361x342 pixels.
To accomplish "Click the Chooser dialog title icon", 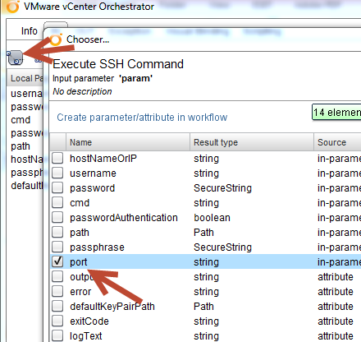I will [56, 40].
